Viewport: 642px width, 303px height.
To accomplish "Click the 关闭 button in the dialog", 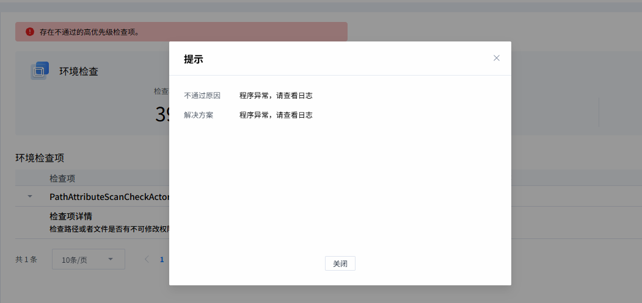I will pos(340,263).
